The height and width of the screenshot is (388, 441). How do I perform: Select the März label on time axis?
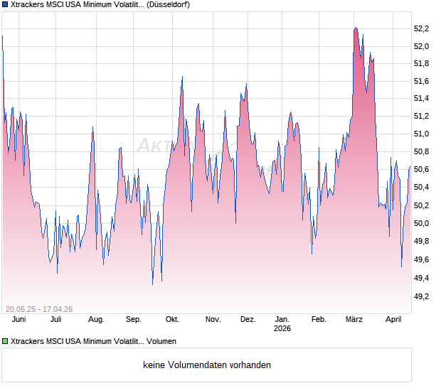coord(354,319)
